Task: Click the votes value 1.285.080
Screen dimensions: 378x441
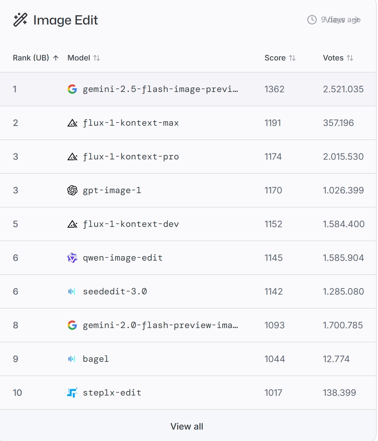Action: [x=343, y=291]
